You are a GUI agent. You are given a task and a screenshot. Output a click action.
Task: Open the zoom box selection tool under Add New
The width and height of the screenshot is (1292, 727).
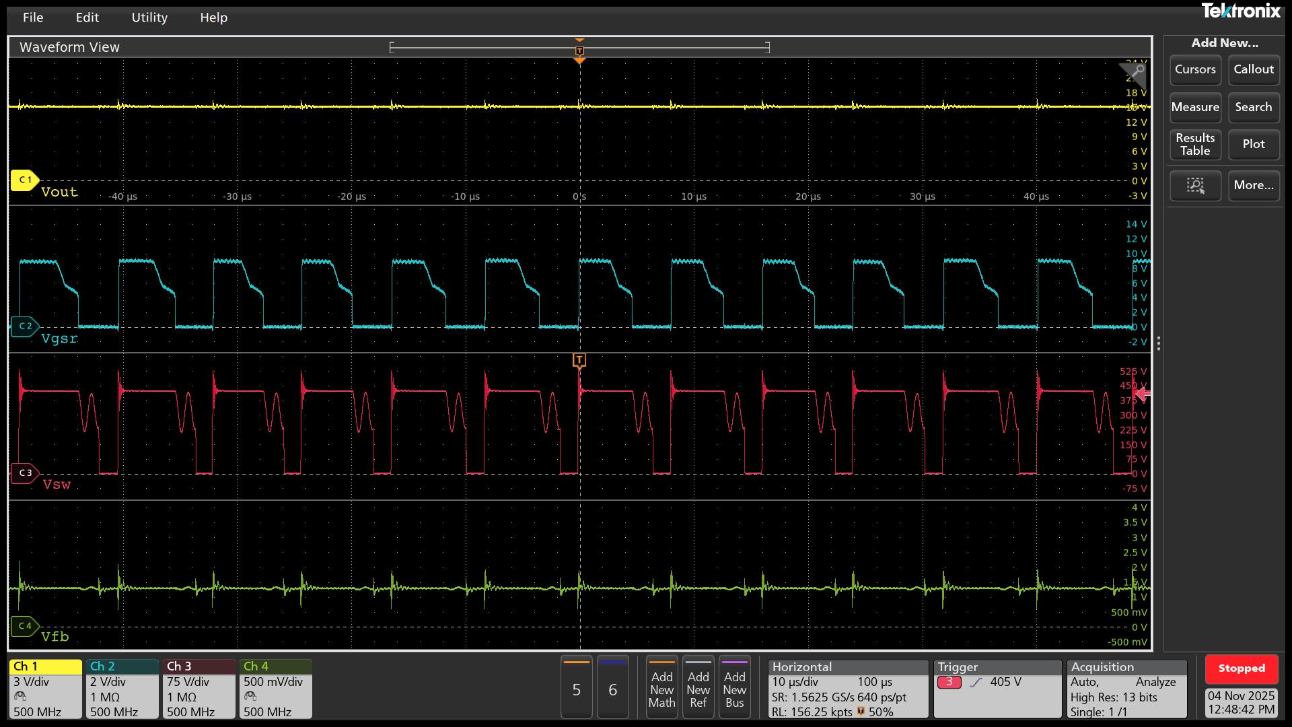[x=1195, y=186]
